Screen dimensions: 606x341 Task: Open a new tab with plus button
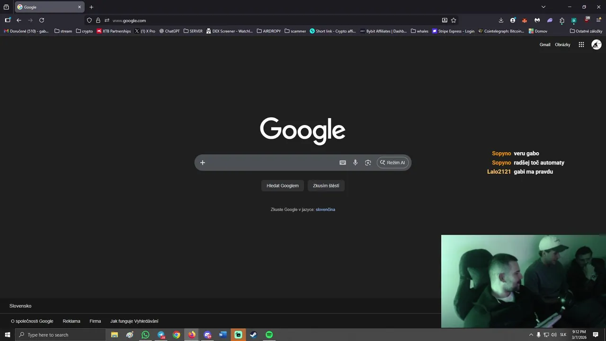click(91, 7)
